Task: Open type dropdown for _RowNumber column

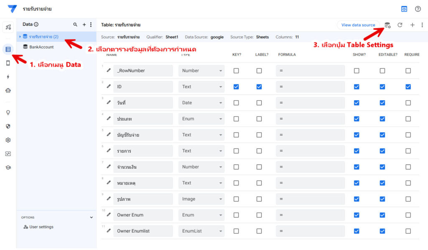Action: pos(201,71)
